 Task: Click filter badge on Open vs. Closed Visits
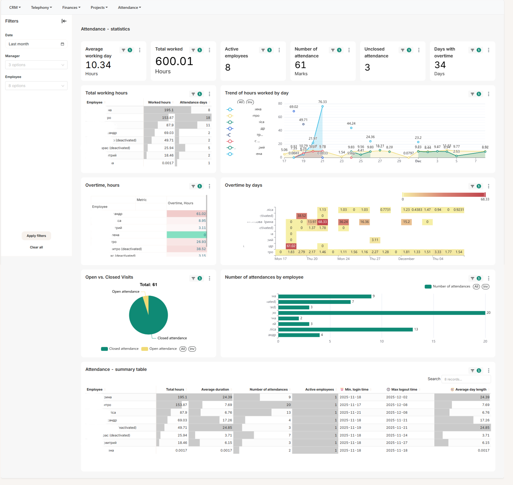click(x=200, y=278)
